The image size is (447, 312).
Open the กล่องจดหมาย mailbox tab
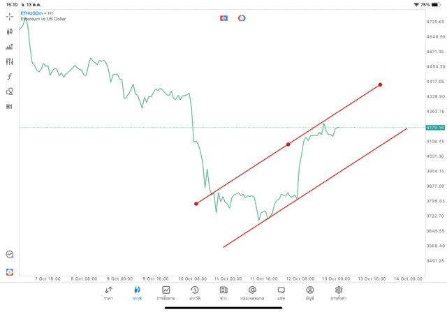click(252, 292)
